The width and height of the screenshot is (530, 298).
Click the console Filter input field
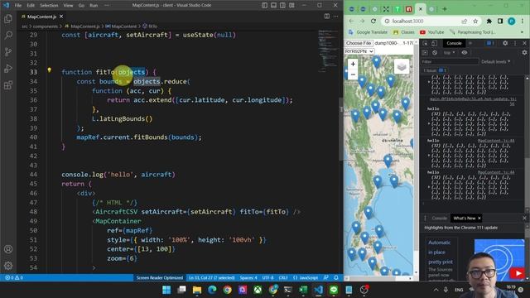[x=450, y=61]
